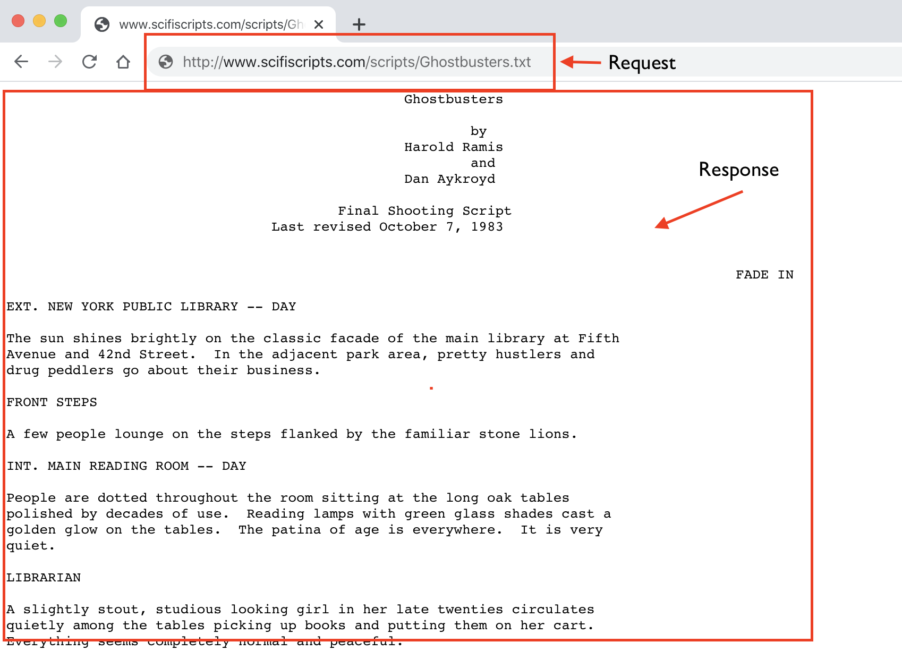Click the line starting "Avenue and 42nd Street"
Viewport: 902px width, 659px height.
pyautogui.click(x=301, y=354)
